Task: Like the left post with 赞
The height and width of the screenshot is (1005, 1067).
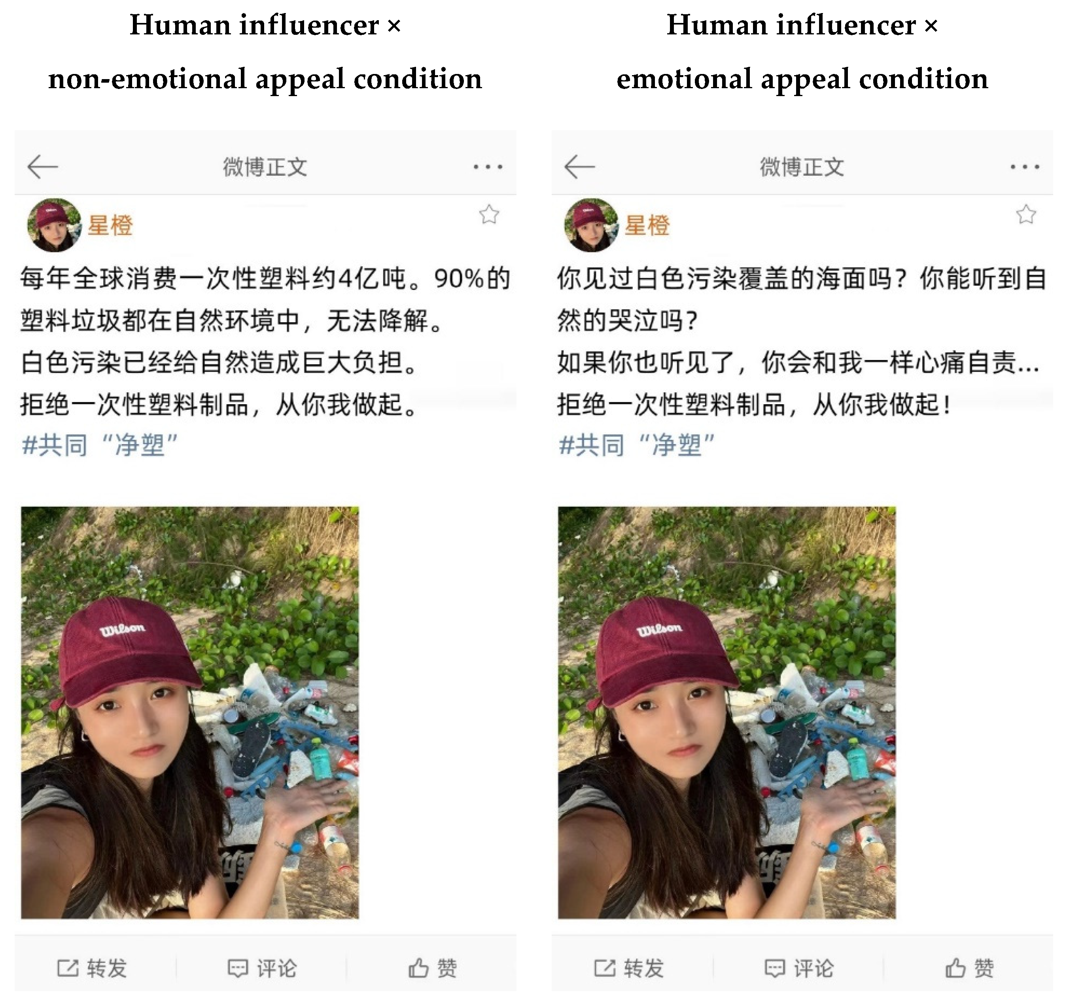Action: (x=433, y=969)
